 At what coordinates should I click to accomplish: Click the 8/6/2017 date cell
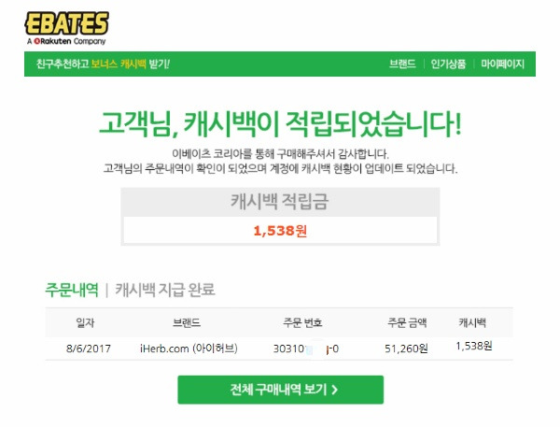[89, 349]
